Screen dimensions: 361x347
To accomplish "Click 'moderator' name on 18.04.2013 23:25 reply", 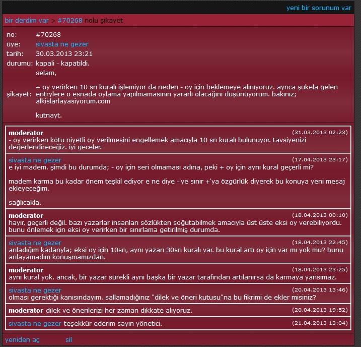I will click(26, 270).
